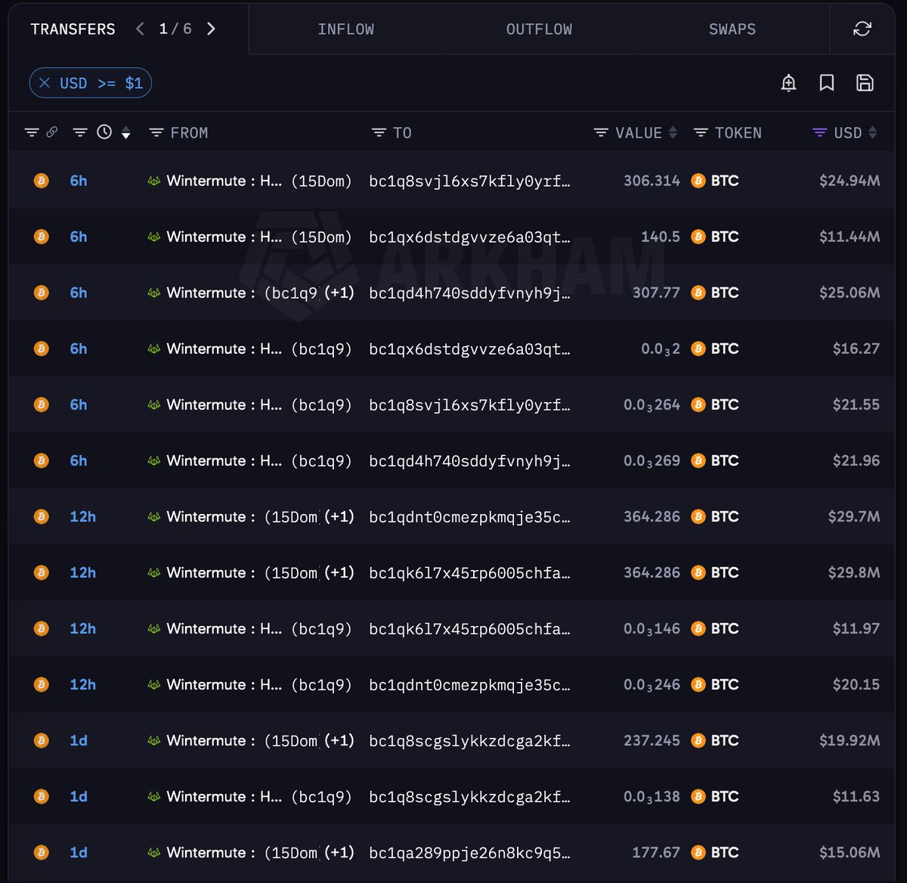Image resolution: width=907 pixels, height=883 pixels.
Task: Sort transfers by time arrow
Action: pyautogui.click(x=126, y=133)
